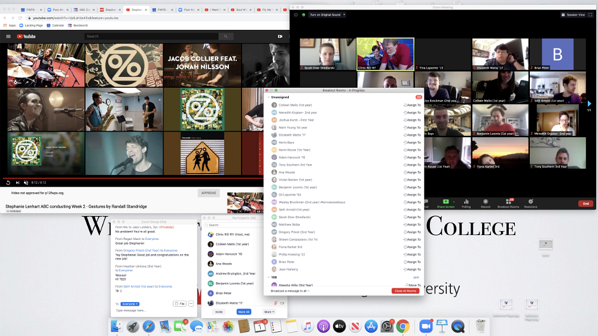Screen dimensions: 598x336
Task: Open chat recipient Everyone dropdown
Action: [130, 304]
